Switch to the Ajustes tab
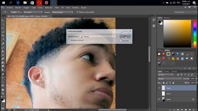The height and width of the screenshot is (111, 198). (160, 50)
